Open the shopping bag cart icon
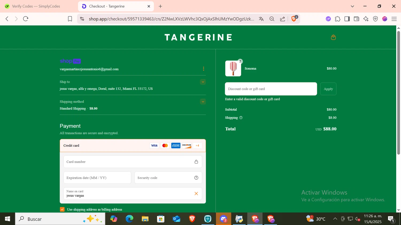 click(333, 37)
